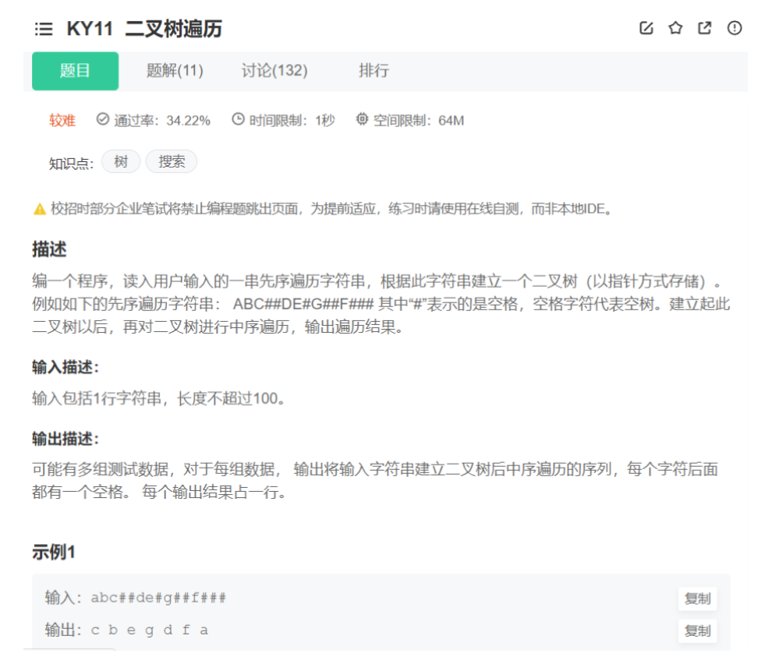The width and height of the screenshot is (765, 664).
Task: Click the report issue exclamation icon
Action: pyautogui.click(x=735, y=28)
